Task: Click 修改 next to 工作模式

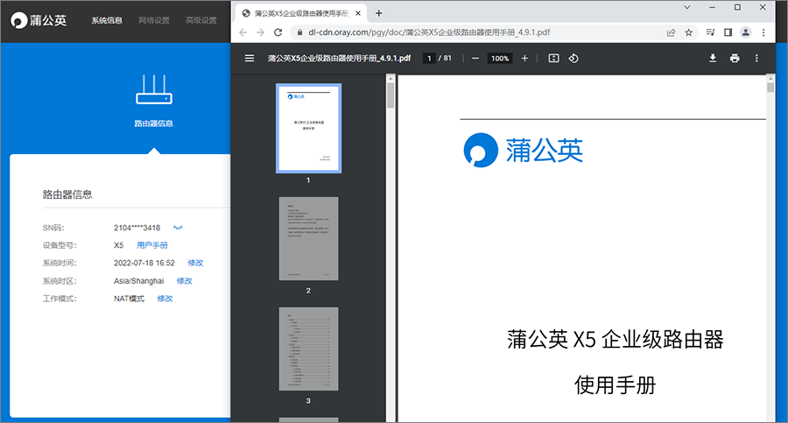Action: point(165,299)
